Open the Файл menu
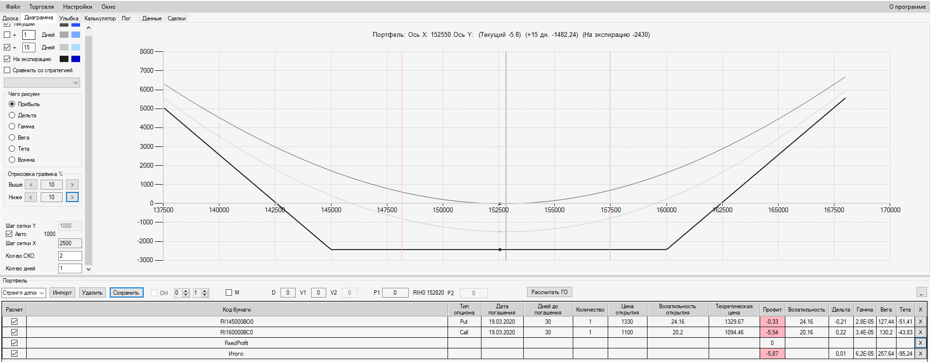Image resolution: width=930 pixels, height=362 pixels. pyautogui.click(x=13, y=7)
